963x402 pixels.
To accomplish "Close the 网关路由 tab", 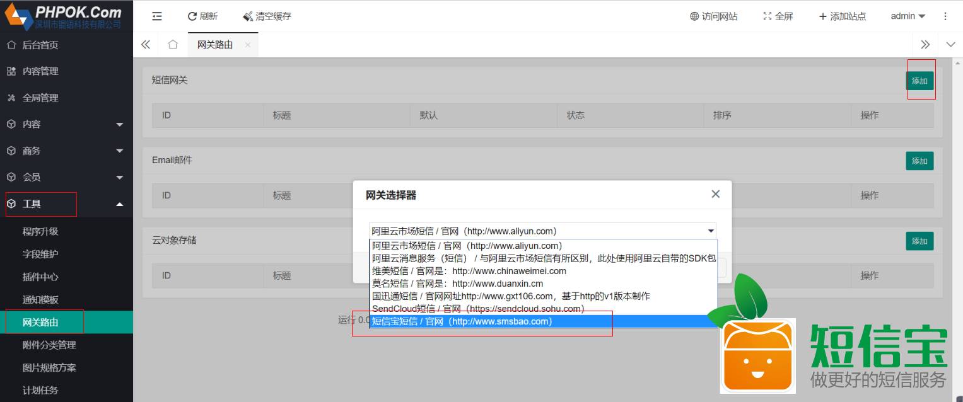I will (x=248, y=45).
